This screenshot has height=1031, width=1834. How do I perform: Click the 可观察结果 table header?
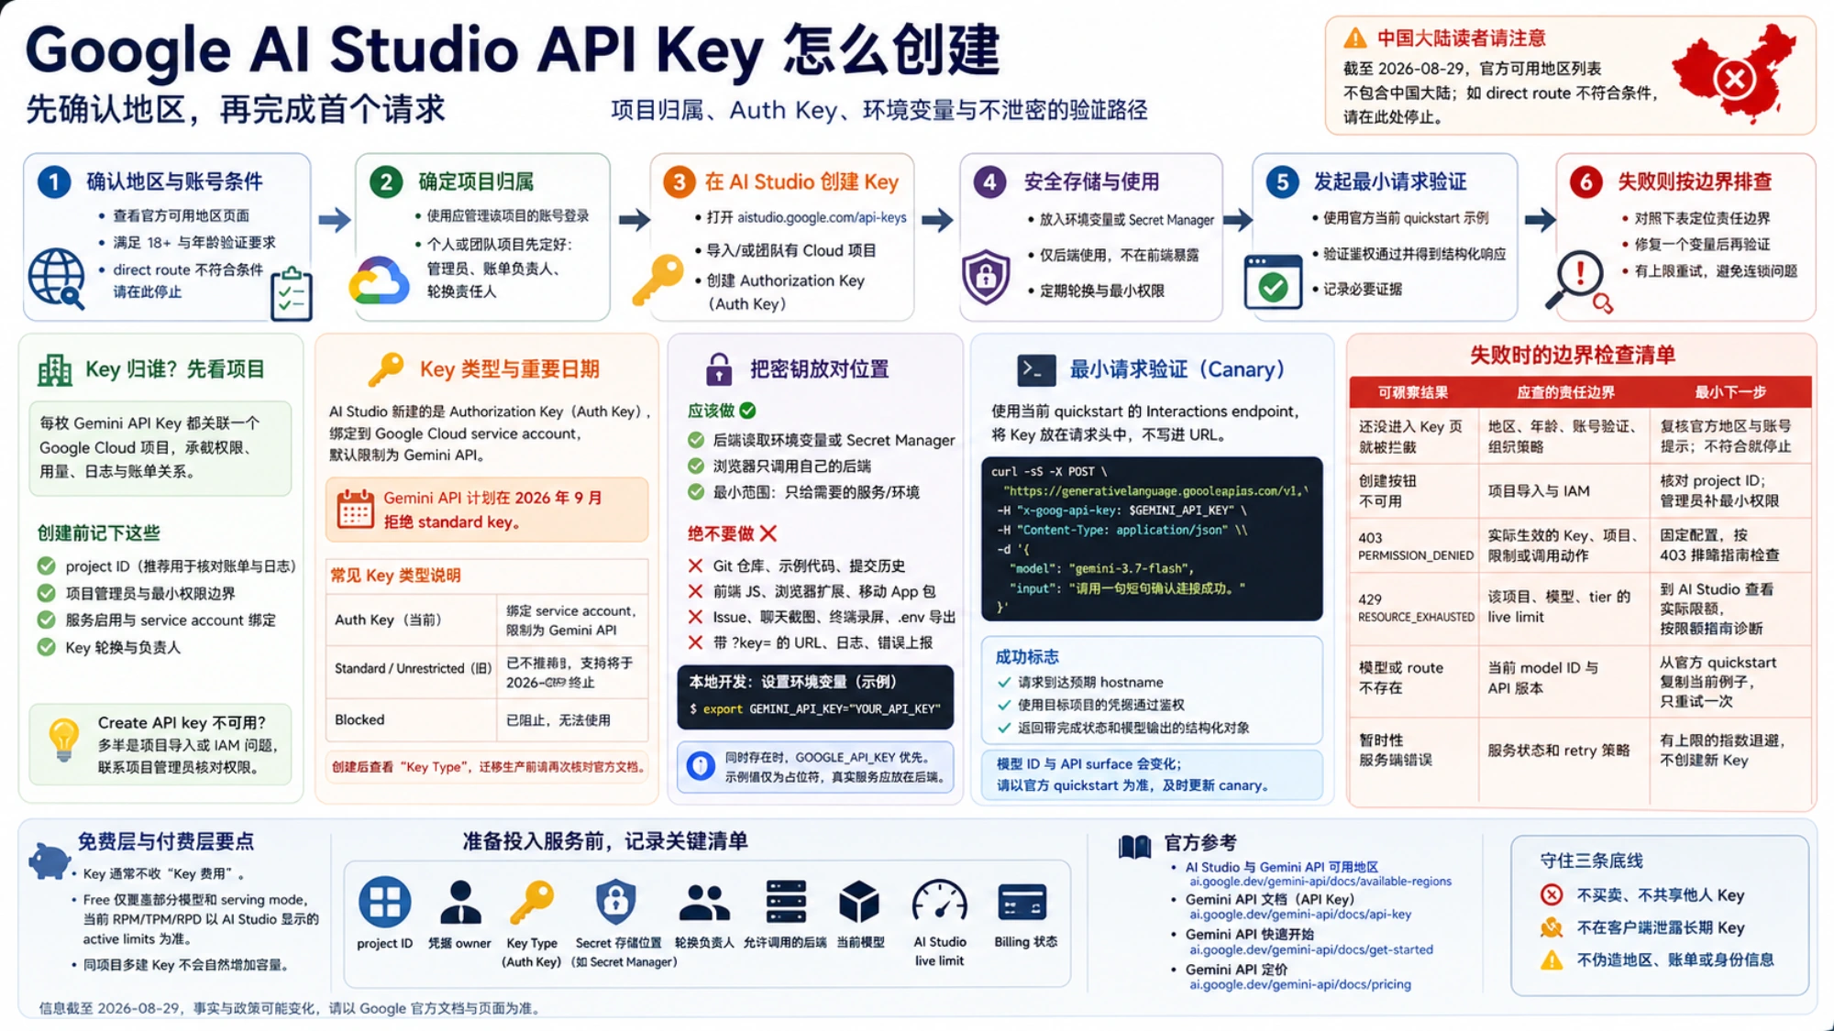pos(1413,392)
